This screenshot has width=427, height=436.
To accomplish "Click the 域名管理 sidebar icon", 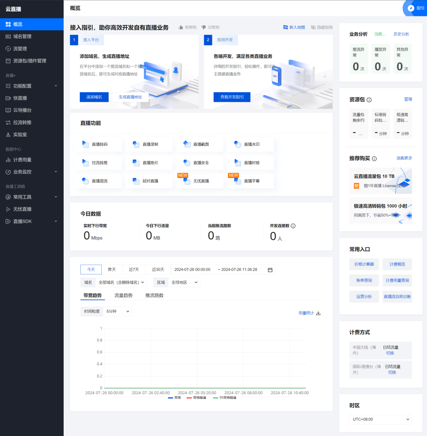I will (8, 36).
